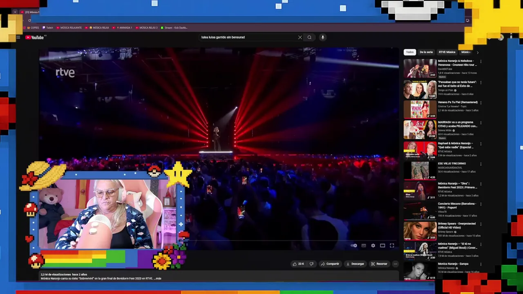Viewport: 523px width, 294px height.
Task: Open options for 'Veneno Pa Tu Piel'
Action: [x=481, y=102]
